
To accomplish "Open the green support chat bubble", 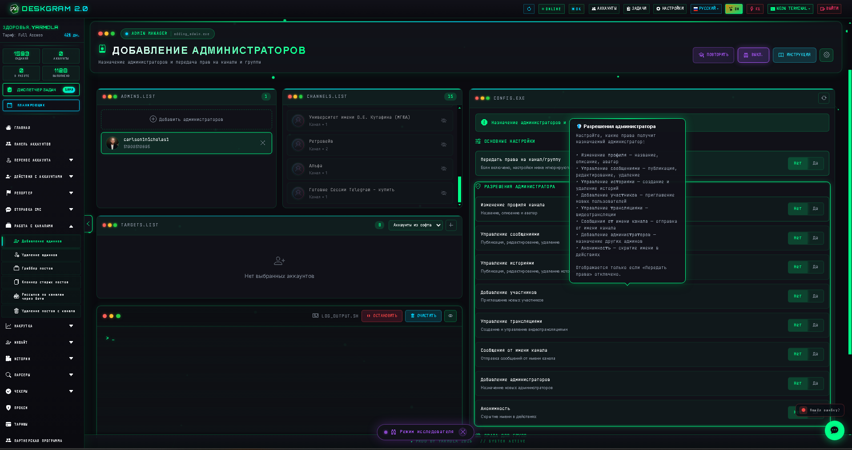I will click(x=834, y=430).
